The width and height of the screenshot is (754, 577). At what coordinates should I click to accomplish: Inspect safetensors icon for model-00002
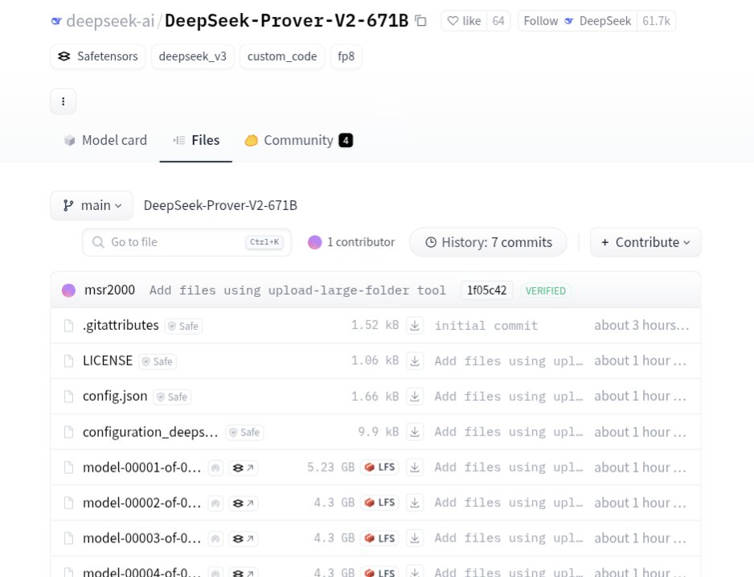pos(244,504)
